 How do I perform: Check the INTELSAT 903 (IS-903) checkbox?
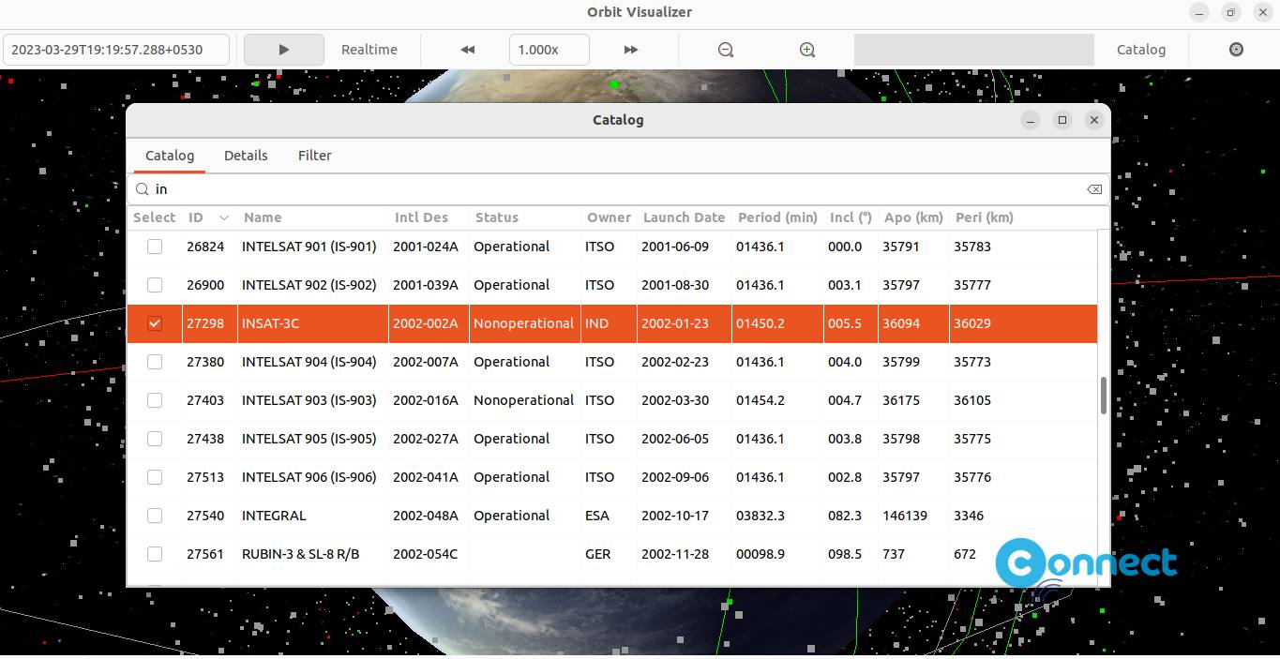pyautogui.click(x=155, y=400)
